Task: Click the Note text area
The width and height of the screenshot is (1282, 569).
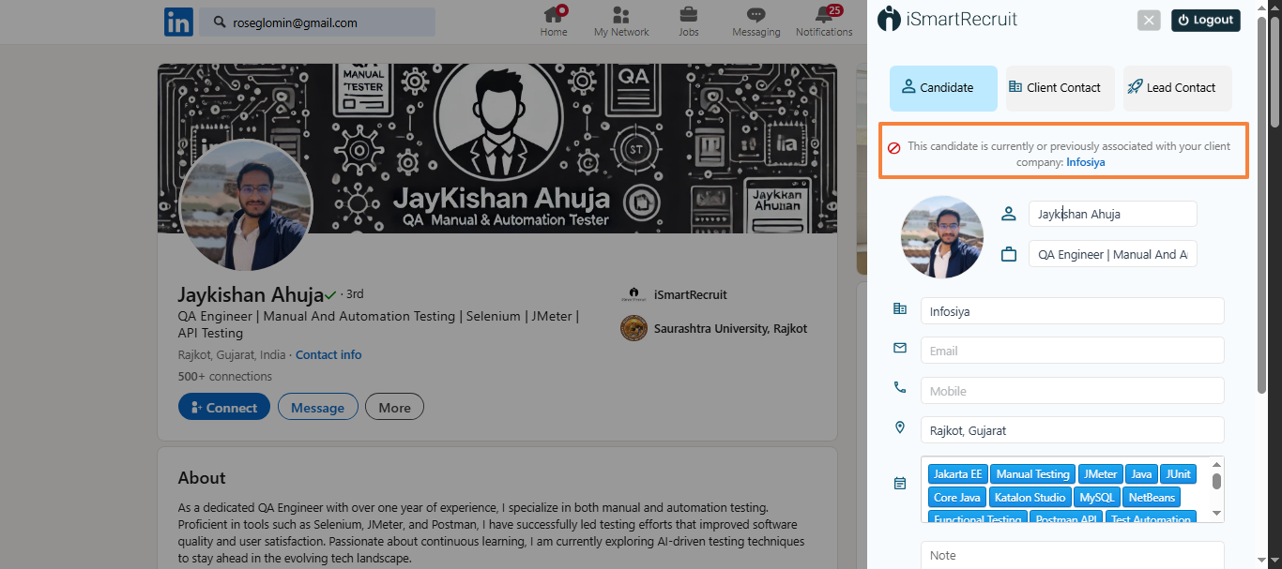Action: (1073, 555)
